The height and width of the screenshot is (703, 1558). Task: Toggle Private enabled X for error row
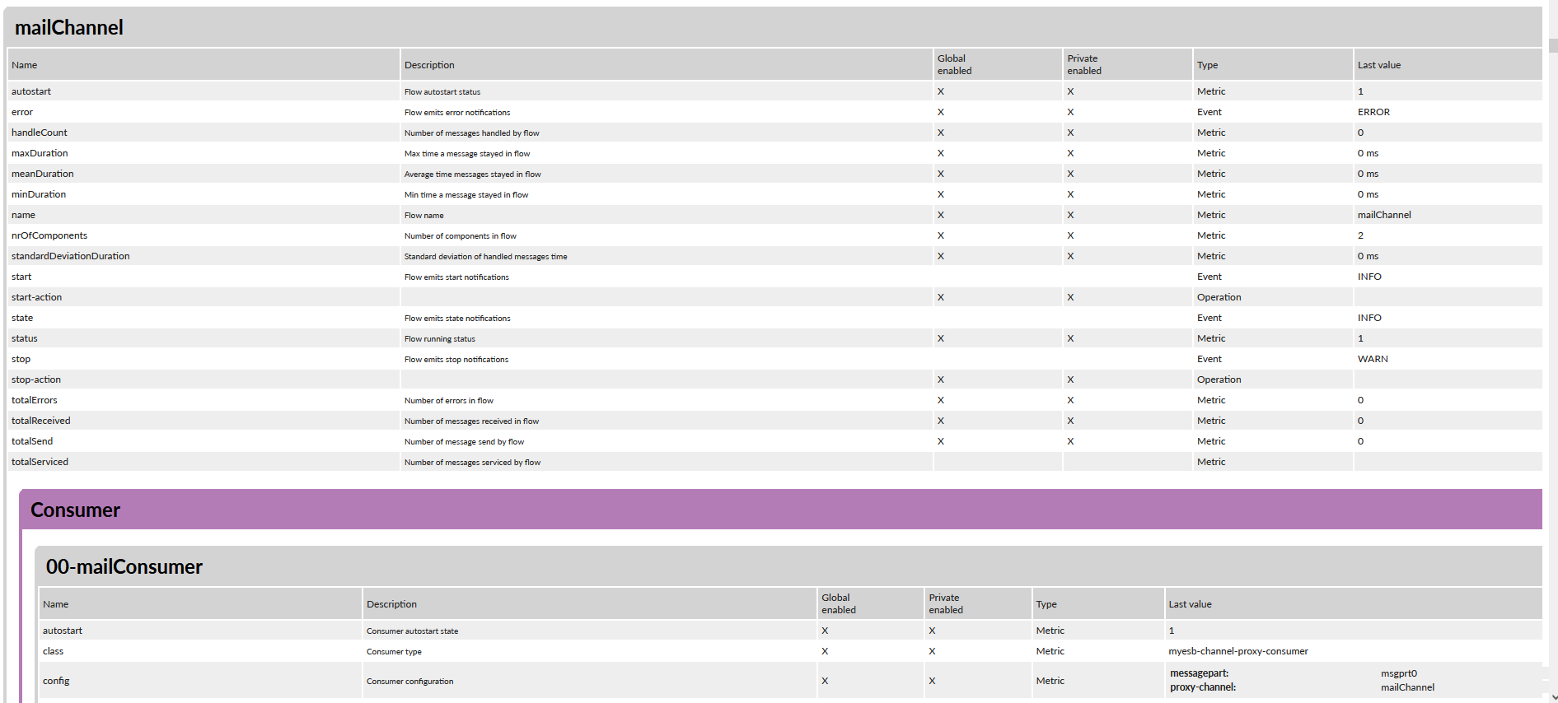[1070, 112]
